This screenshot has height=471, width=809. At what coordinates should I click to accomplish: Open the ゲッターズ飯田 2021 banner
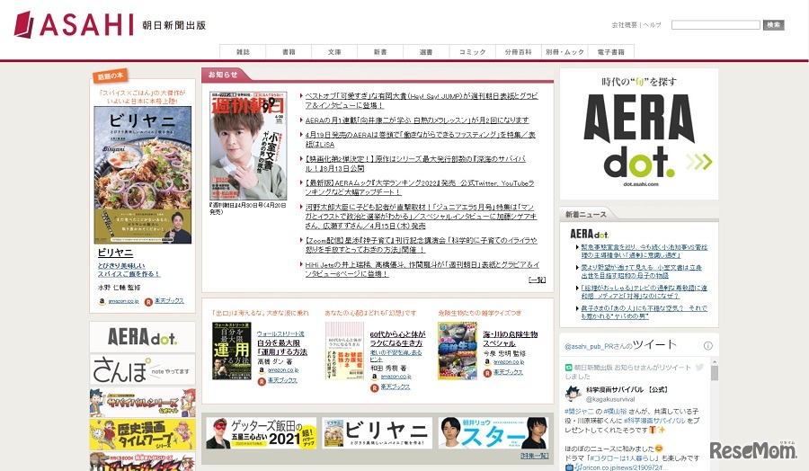261,433
